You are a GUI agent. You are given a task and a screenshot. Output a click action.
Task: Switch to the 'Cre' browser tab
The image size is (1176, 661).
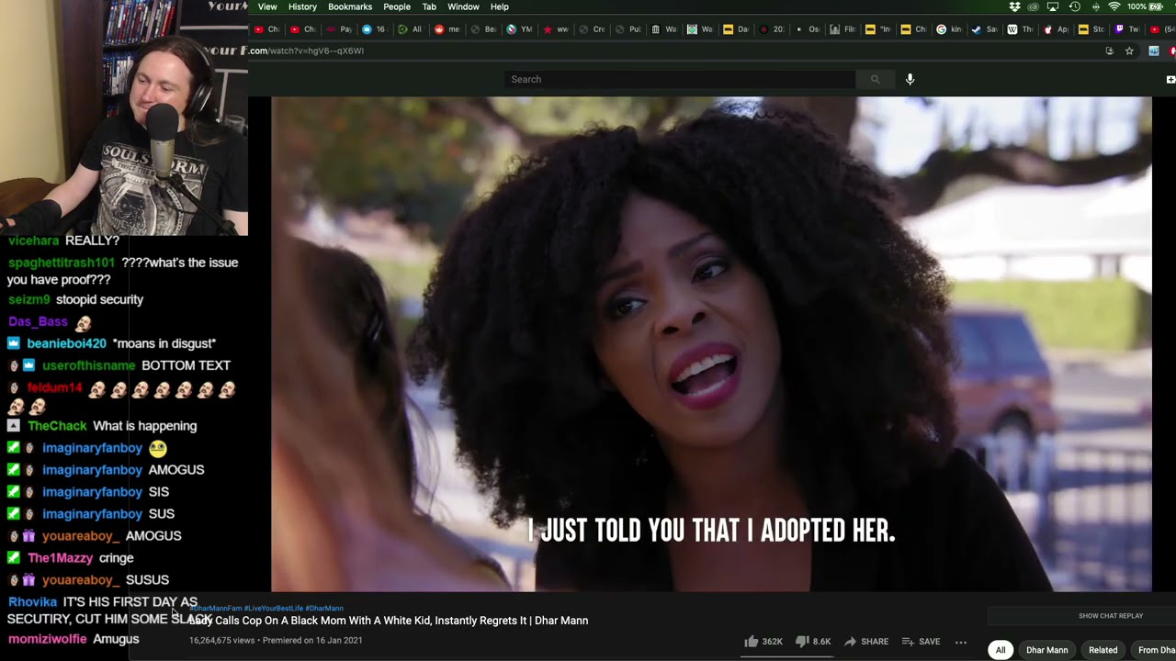click(x=592, y=29)
